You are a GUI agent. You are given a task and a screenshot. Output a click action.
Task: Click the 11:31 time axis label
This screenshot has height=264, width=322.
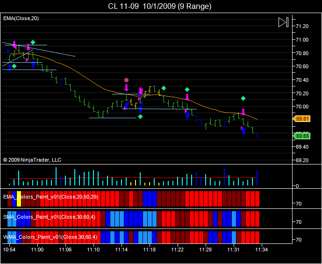coord(234,250)
